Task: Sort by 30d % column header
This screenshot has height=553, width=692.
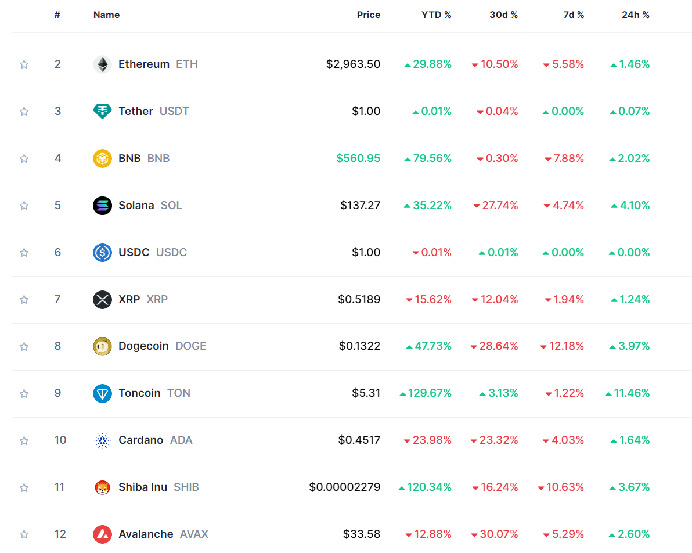Action: pos(503,15)
